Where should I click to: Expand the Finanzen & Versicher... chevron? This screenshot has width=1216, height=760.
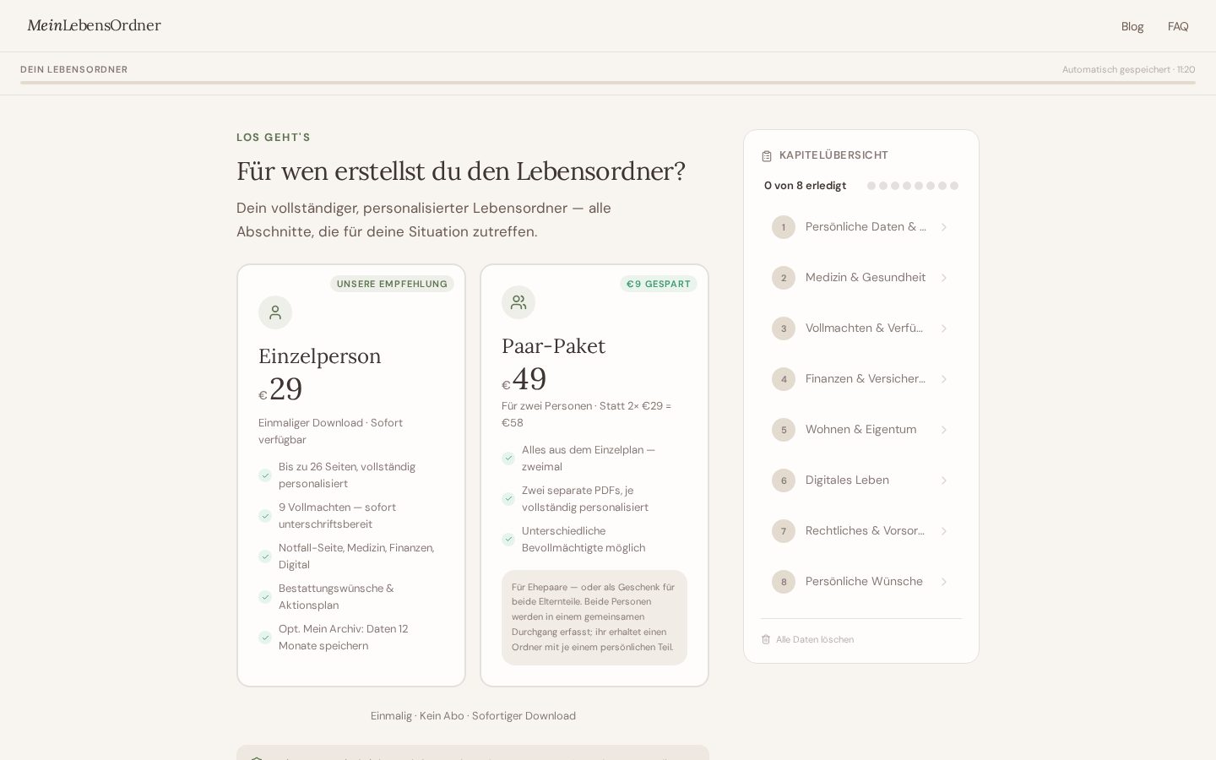944,379
